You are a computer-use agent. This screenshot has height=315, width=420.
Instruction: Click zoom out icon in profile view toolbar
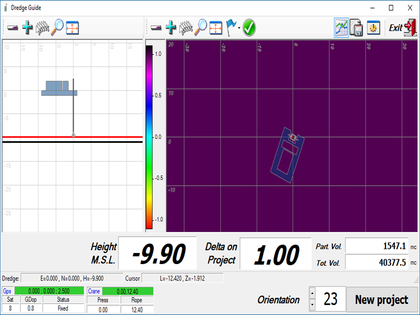pos(12,28)
